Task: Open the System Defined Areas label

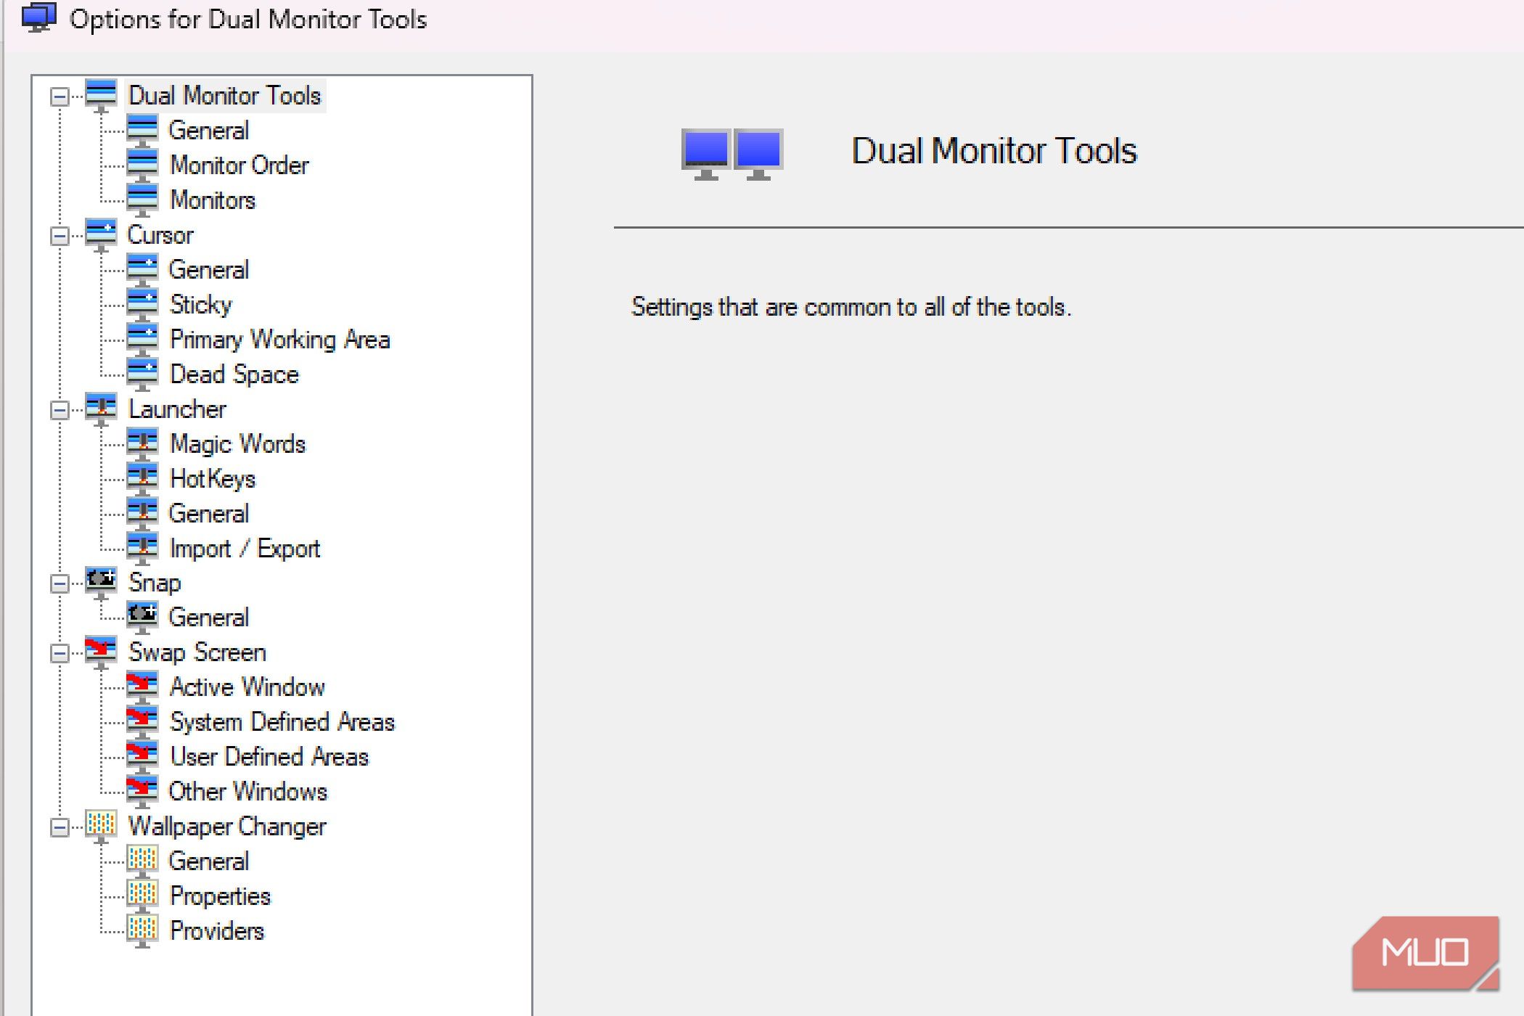Action: coord(282,722)
